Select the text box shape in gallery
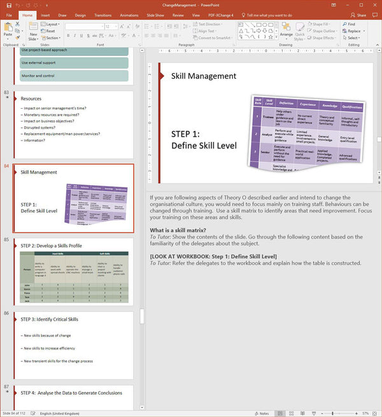Screen dimensions: 382x417 click(x=241, y=25)
